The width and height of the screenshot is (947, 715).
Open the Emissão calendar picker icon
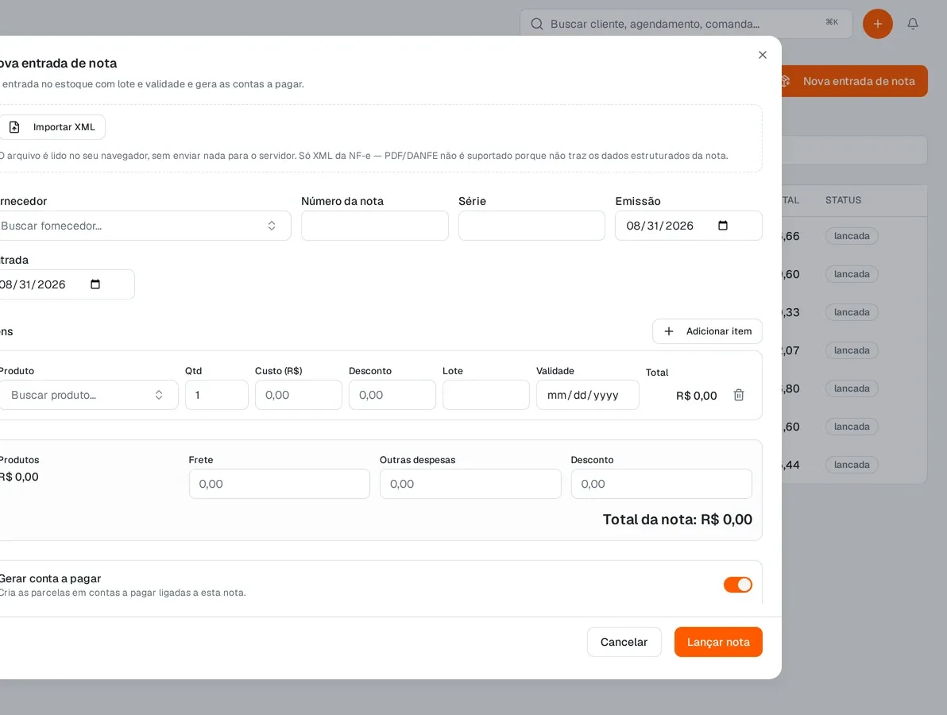(x=723, y=226)
